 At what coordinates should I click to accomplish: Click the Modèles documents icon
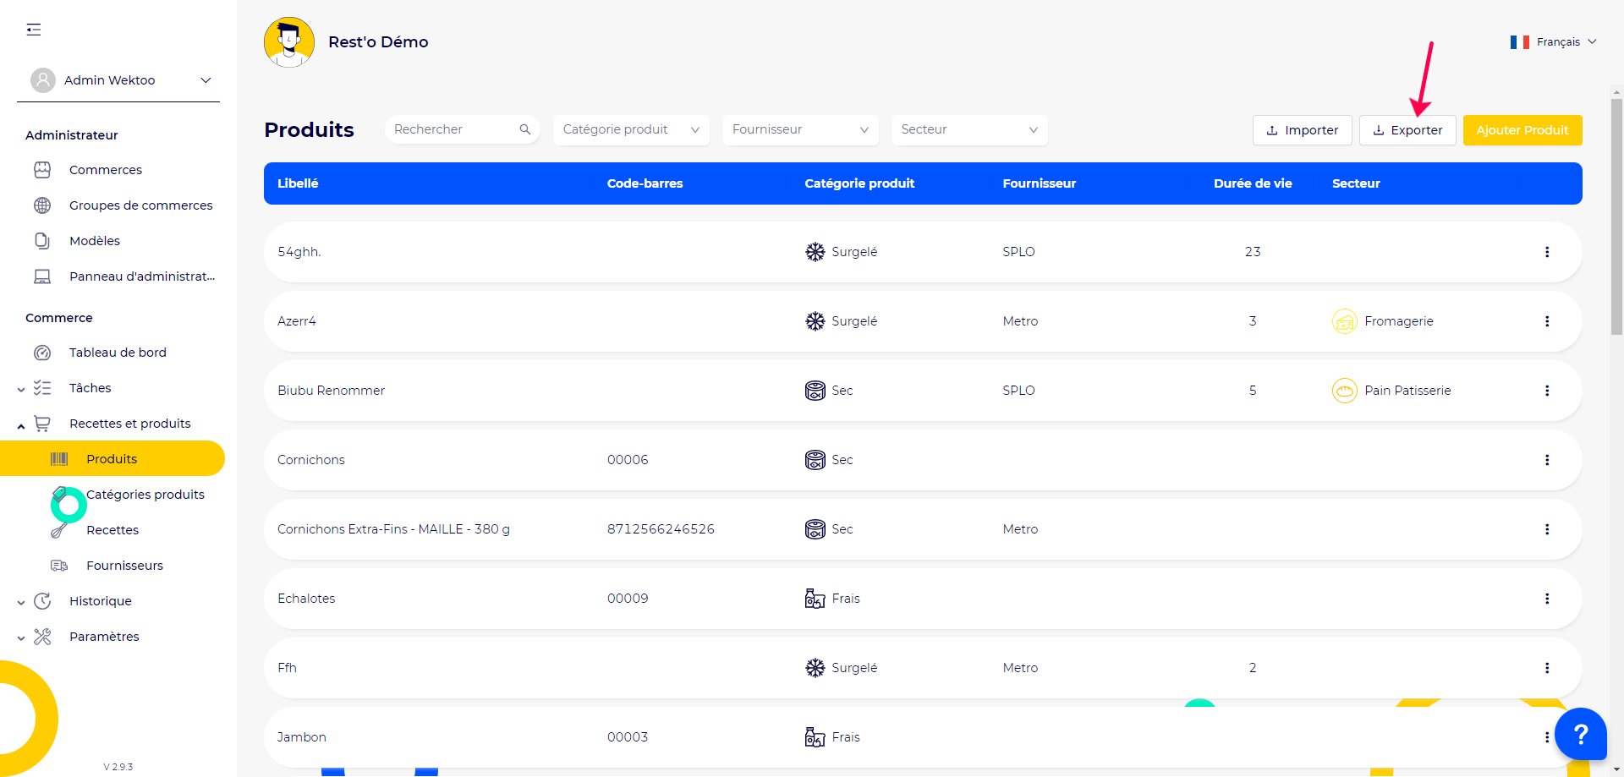pos(42,241)
